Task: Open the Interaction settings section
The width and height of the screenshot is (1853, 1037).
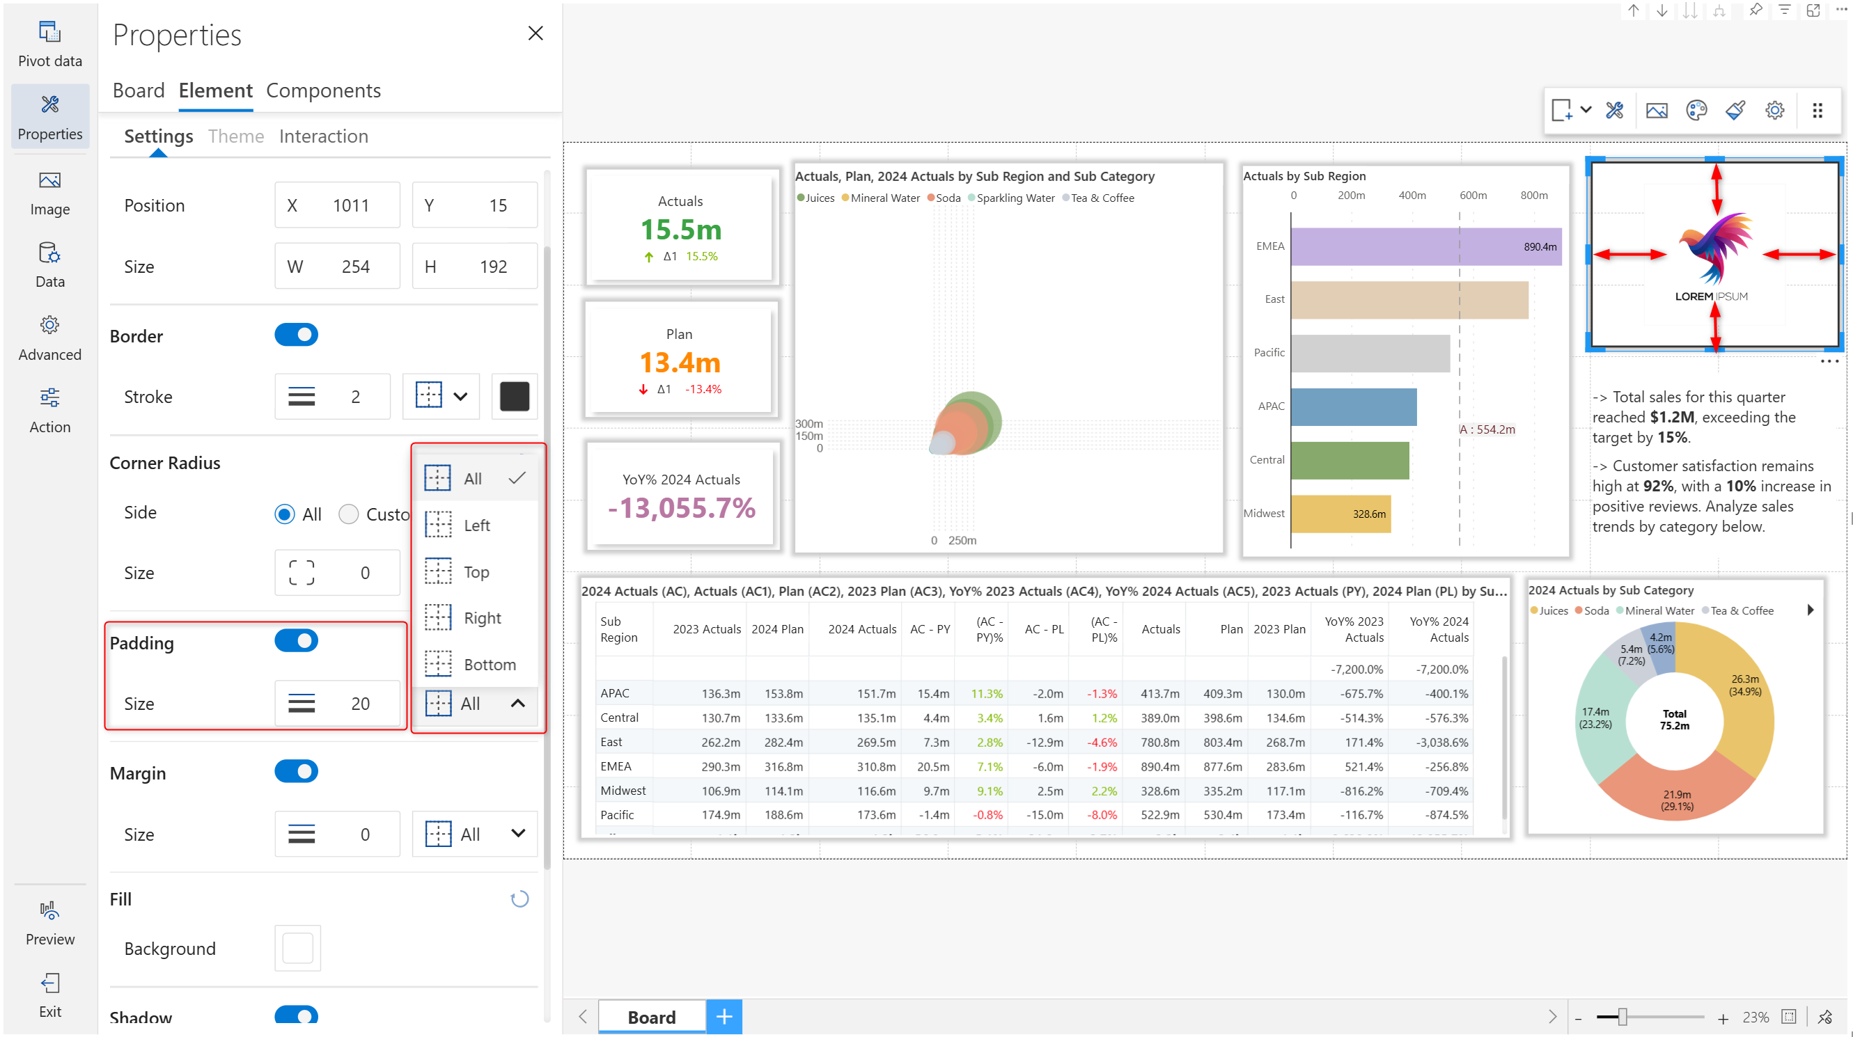Action: pyautogui.click(x=323, y=136)
